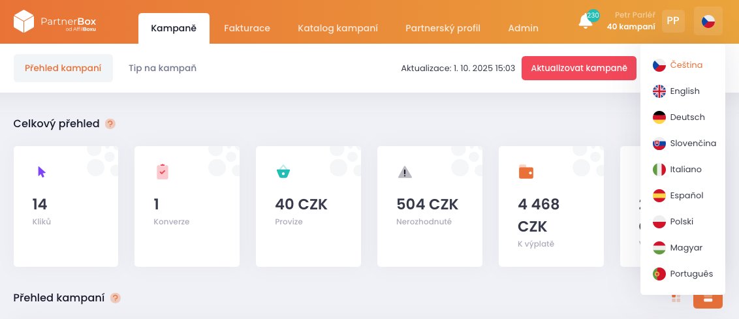Click the wallet icon for K výplatě
This screenshot has width=739, height=319.
526,172
